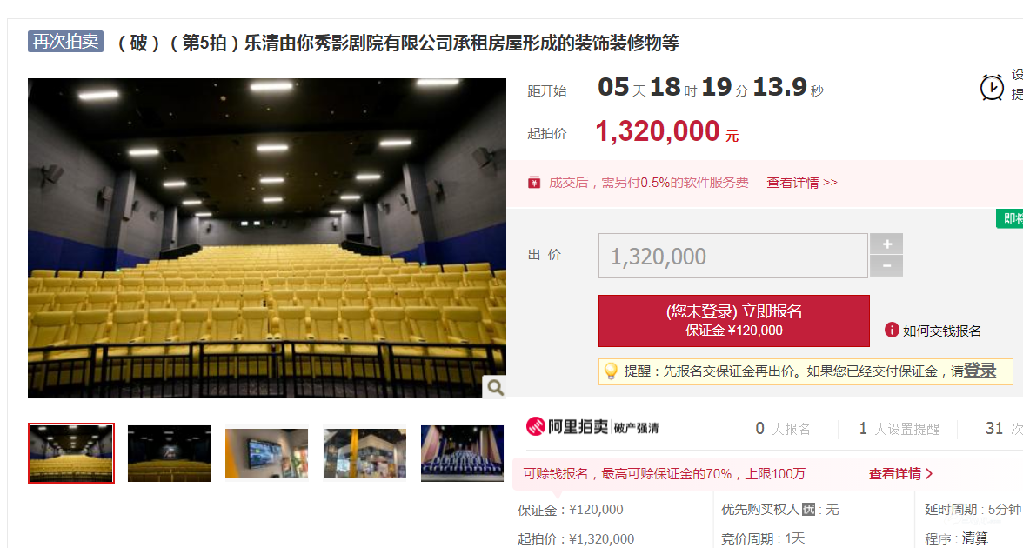Select the second dark theater thumbnail
This screenshot has width=1023, height=548.
(169, 453)
